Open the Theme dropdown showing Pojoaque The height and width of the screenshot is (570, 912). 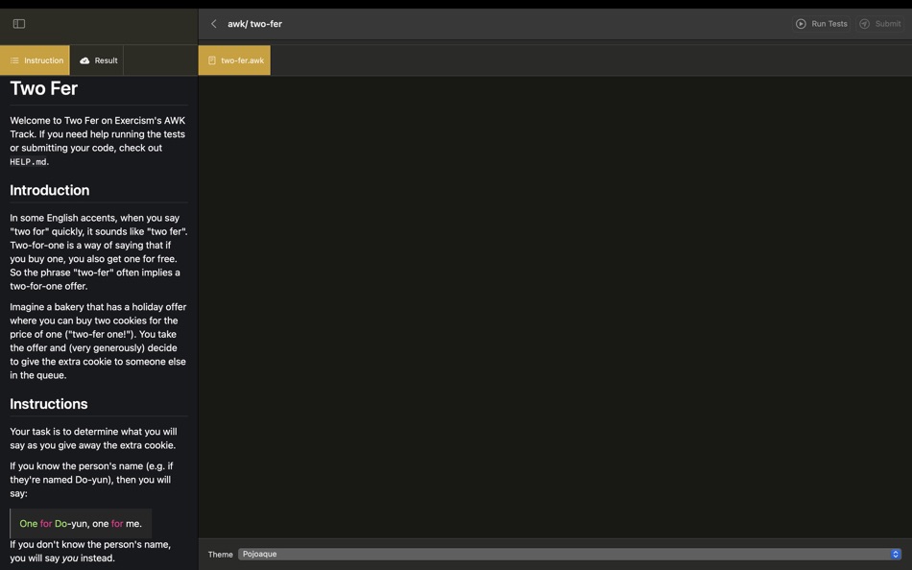(570, 555)
